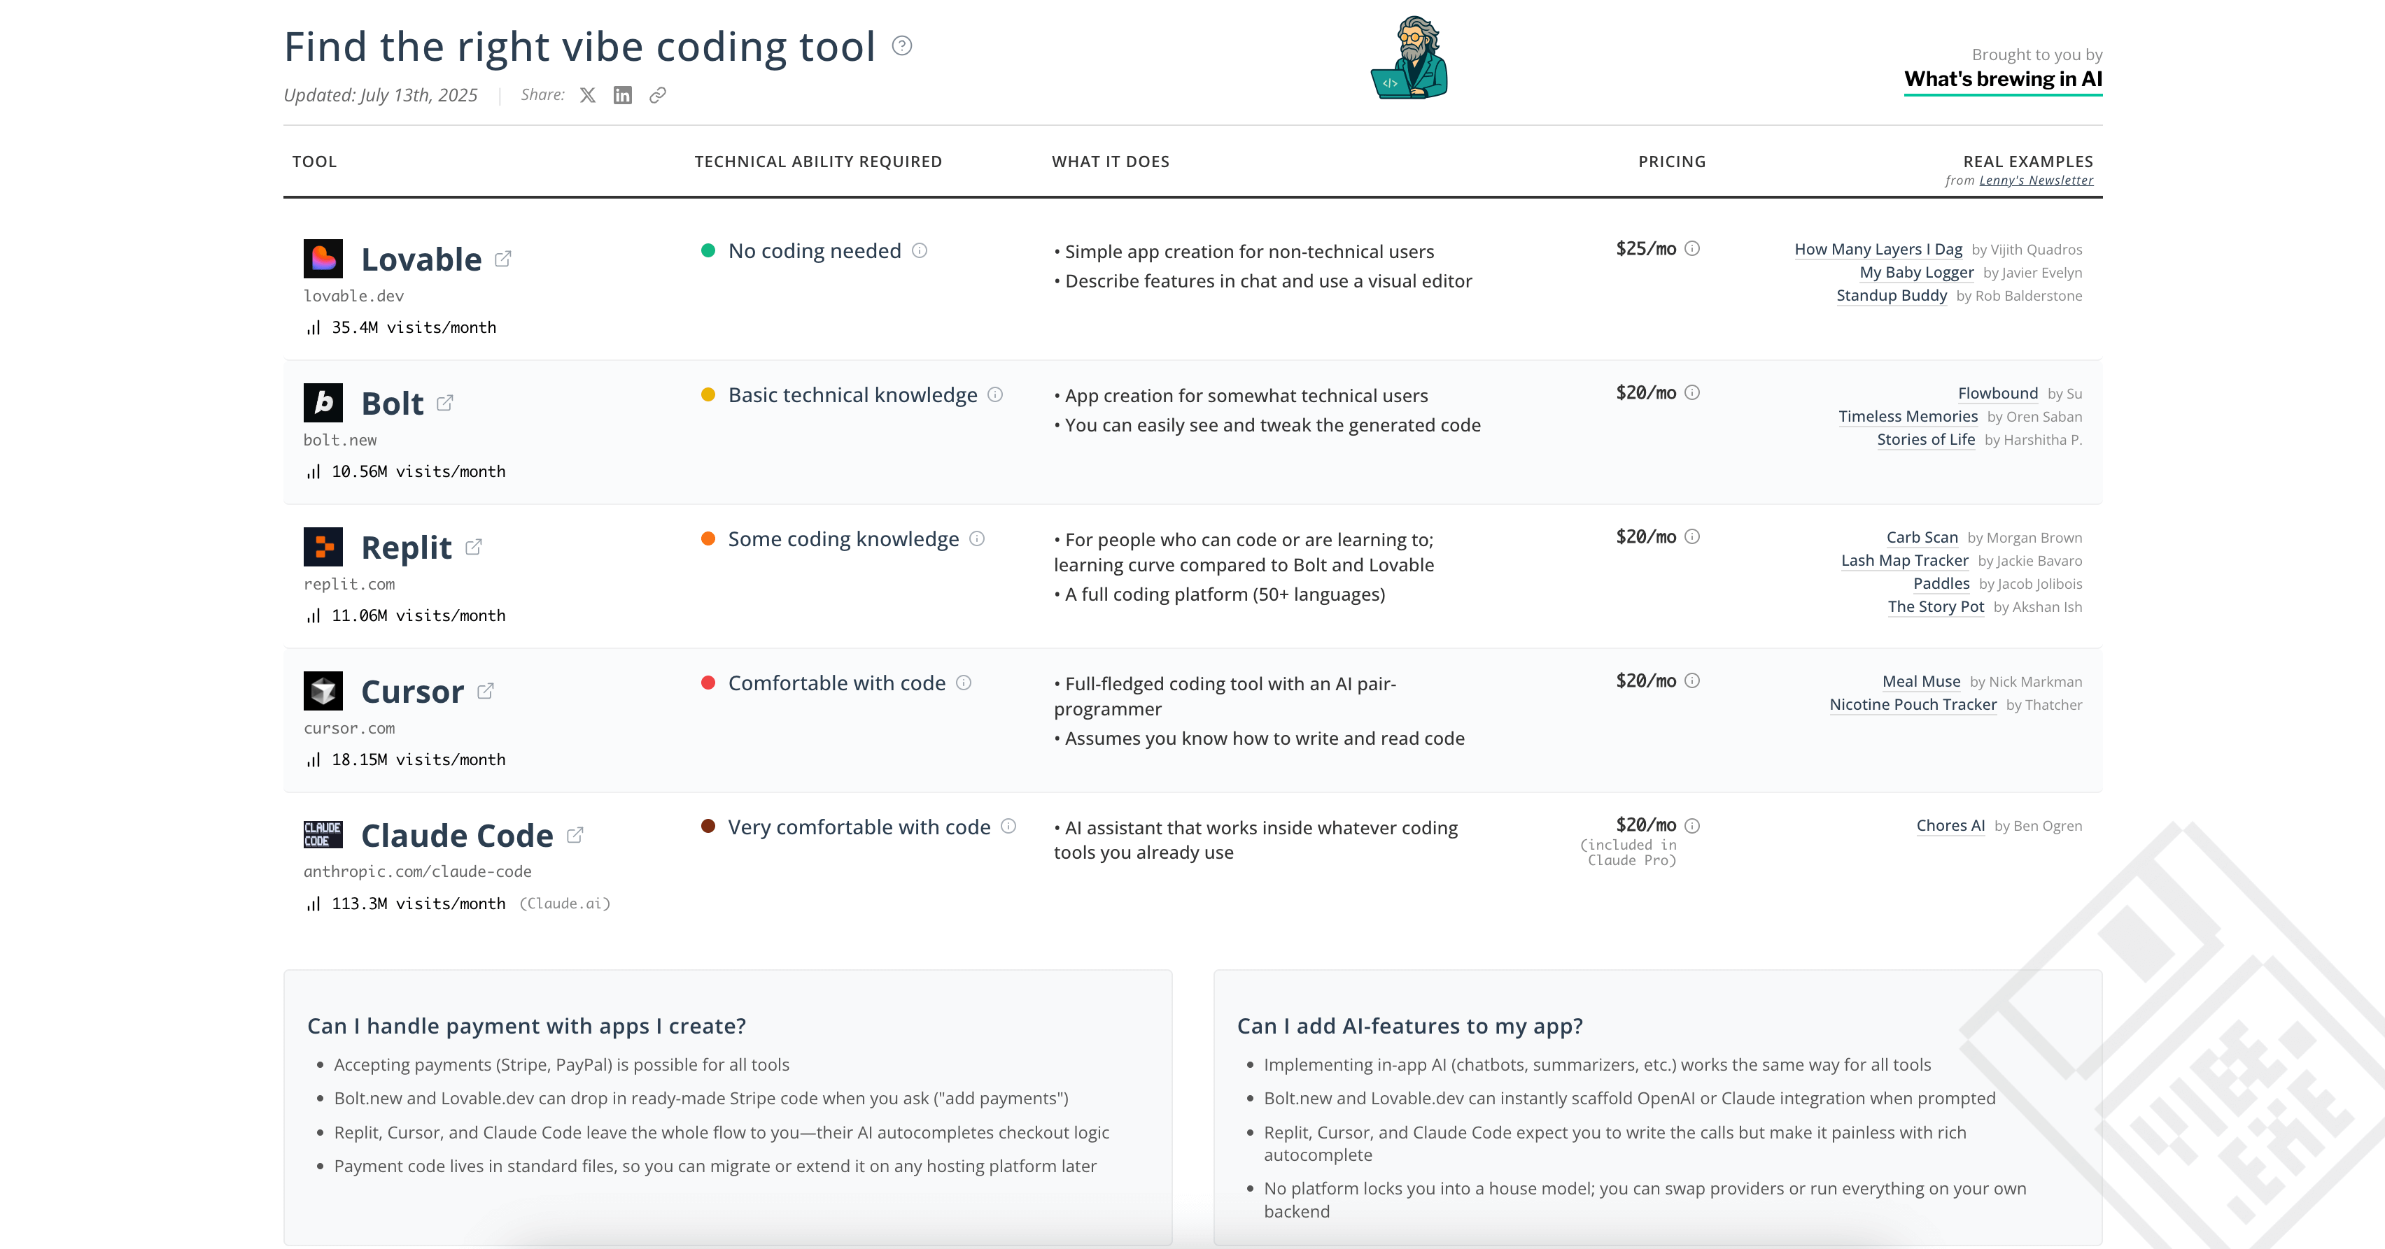Open Bolt $20/mo pricing info icon

coord(1692,392)
